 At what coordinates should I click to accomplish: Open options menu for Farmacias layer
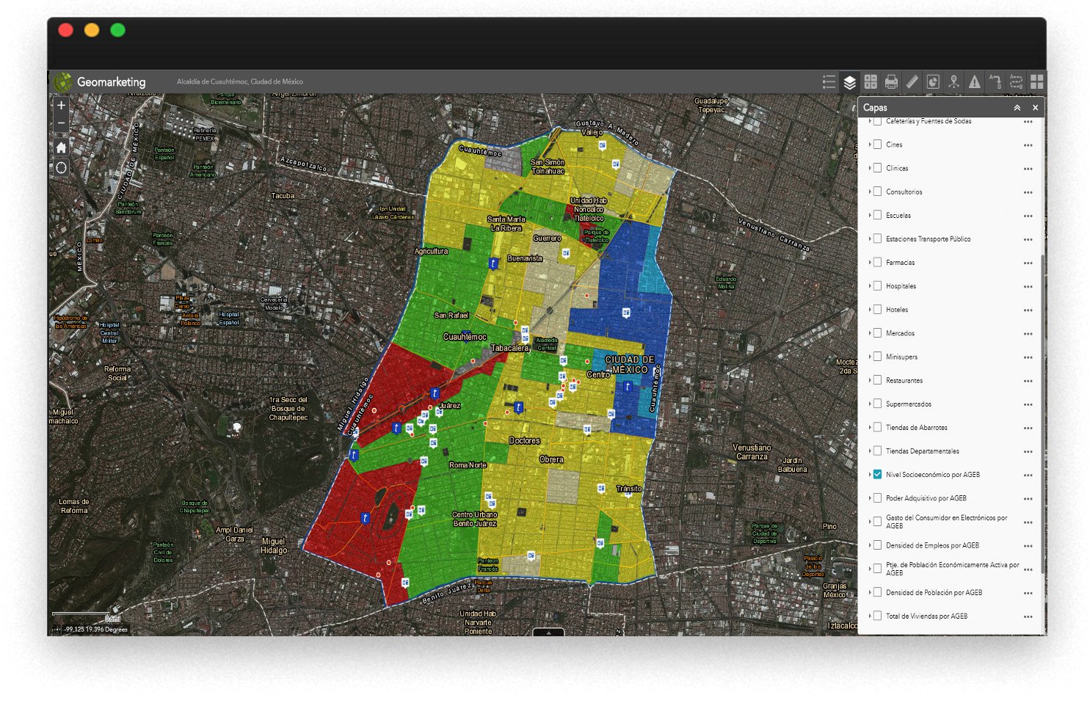click(x=1028, y=263)
